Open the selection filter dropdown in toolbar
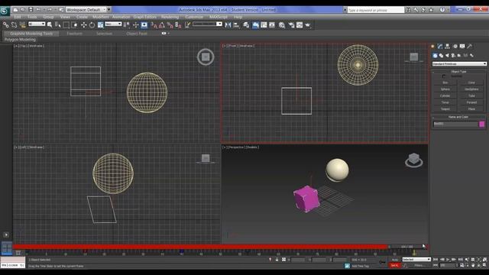The width and height of the screenshot is (489, 275). (37, 24)
